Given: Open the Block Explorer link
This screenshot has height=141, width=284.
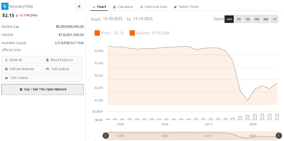Looking at the screenshot, I should point(62,60).
